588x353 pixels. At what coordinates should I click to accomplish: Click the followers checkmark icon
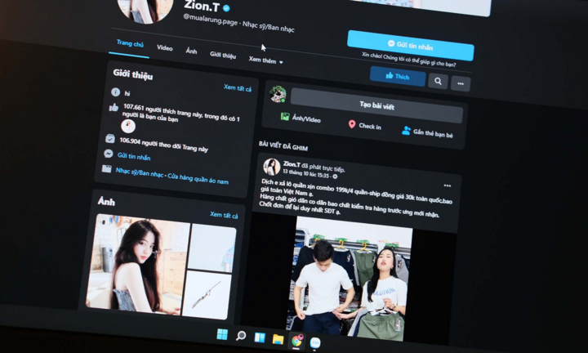tap(110, 138)
